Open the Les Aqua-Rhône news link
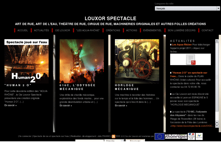 pyautogui.click(x=182, y=45)
